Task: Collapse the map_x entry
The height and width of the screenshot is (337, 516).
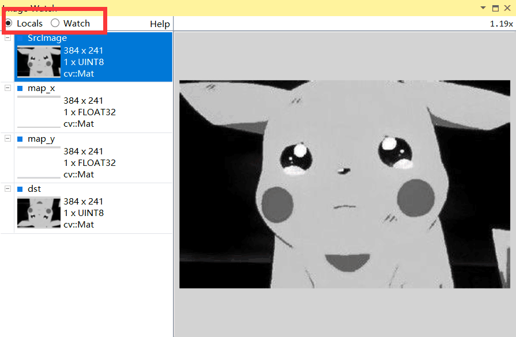Action: [7, 88]
